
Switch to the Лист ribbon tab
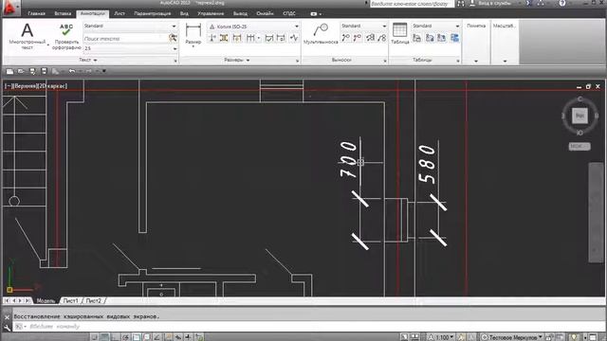tap(120, 13)
